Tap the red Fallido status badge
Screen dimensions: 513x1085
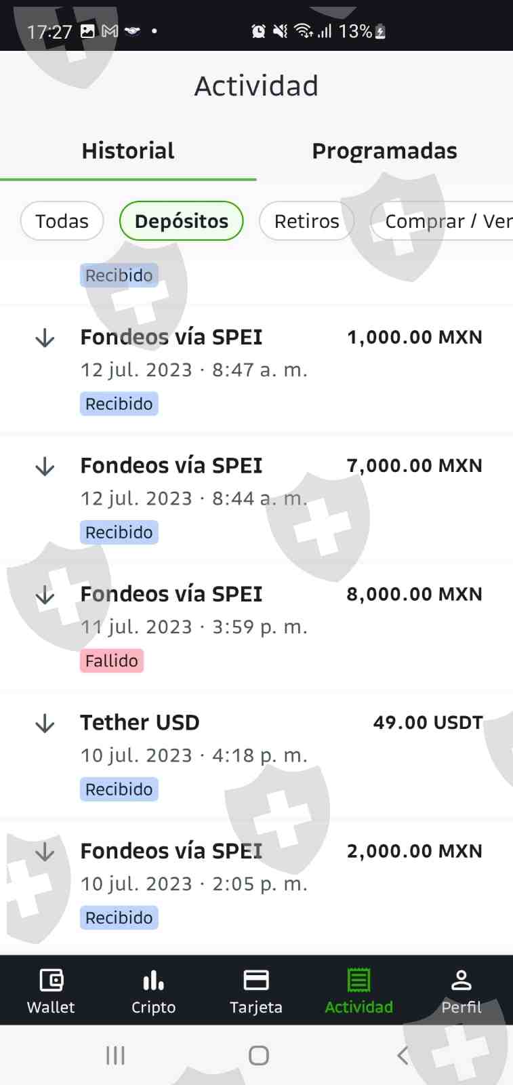click(x=112, y=660)
